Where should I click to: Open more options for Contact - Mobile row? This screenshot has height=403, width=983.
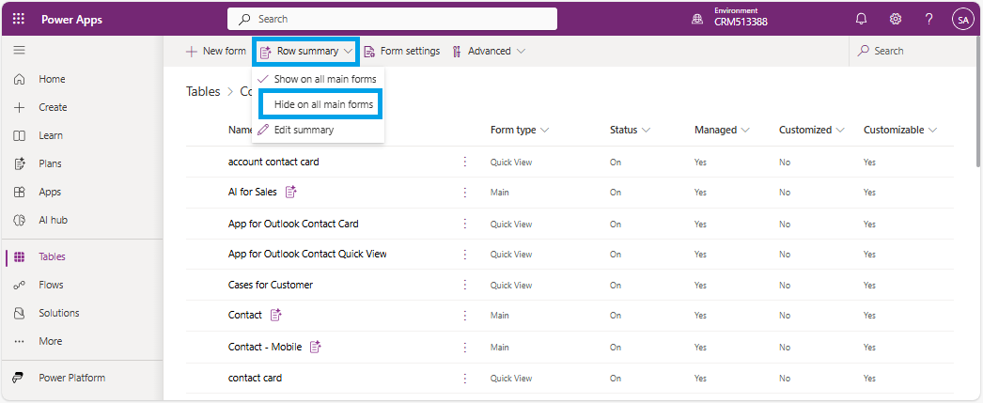tap(464, 347)
